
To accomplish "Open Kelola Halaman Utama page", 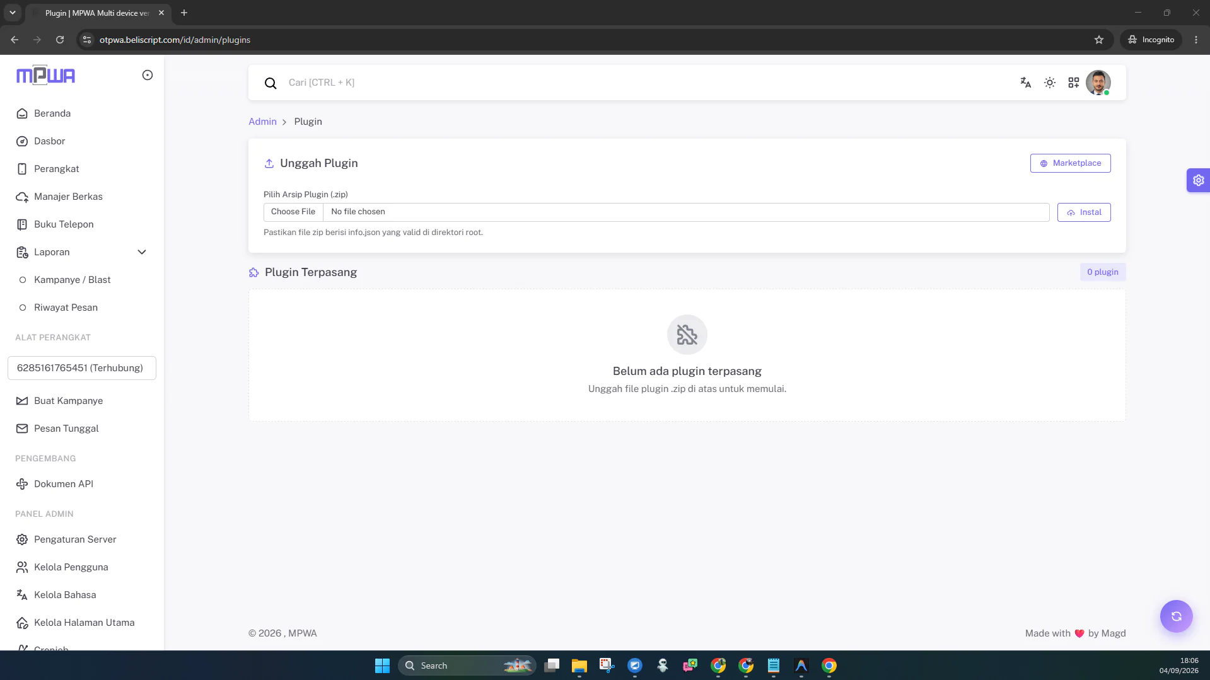I will click(82, 623).
